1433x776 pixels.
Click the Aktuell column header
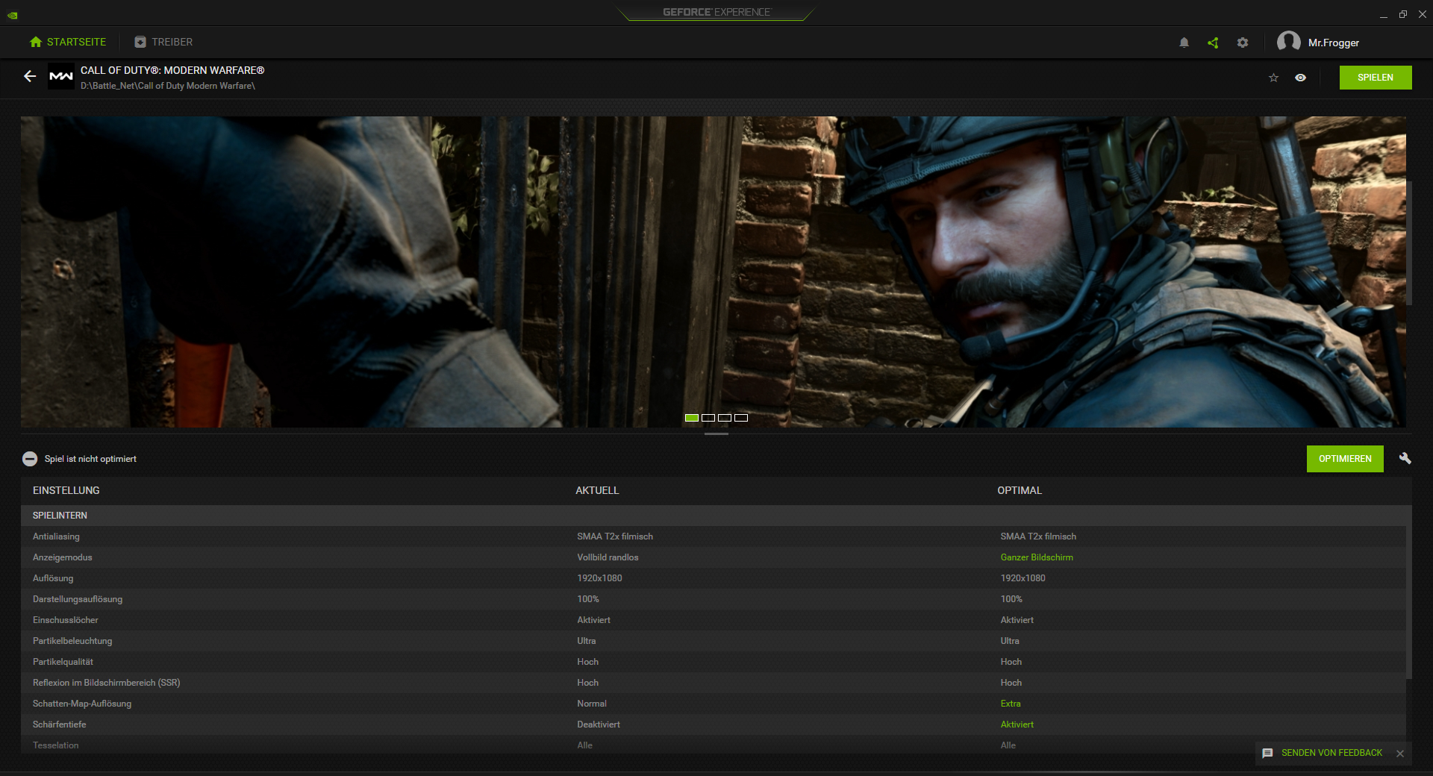[x=597, y=490]
